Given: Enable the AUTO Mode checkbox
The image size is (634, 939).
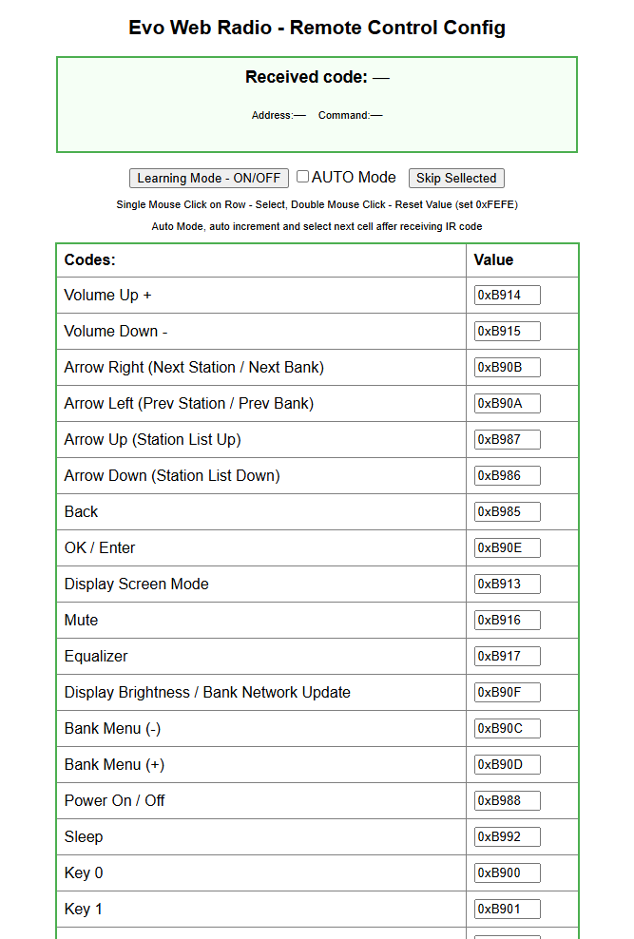Looking at the screenshot, I should (303, 176).
